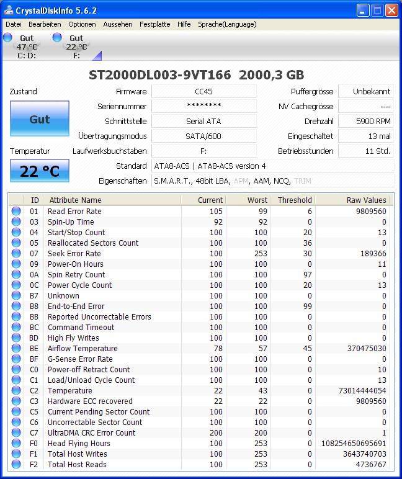Select the F: drive tab at 22 °C
This screenshot has width=402, height=479.
click(76, 47)
